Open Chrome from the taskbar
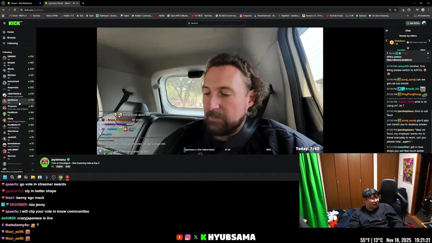 [60, 177]
